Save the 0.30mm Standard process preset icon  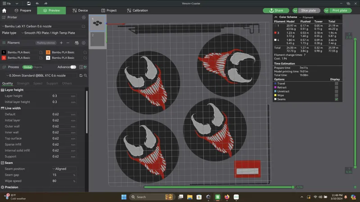click(81, 75)
